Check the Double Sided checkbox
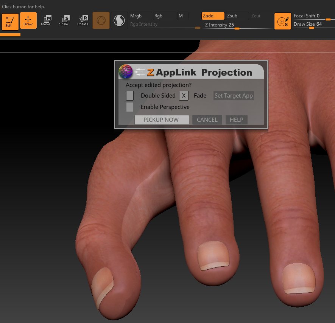This screenshot has height=323, width=335. click(130, 96)
